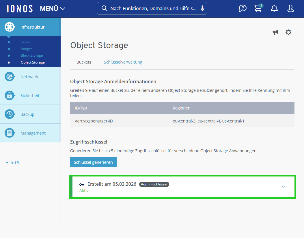The height and width of the screenshot is (238, 304).
Task: Click the Schlüssel generieren button
Action: 93,162
